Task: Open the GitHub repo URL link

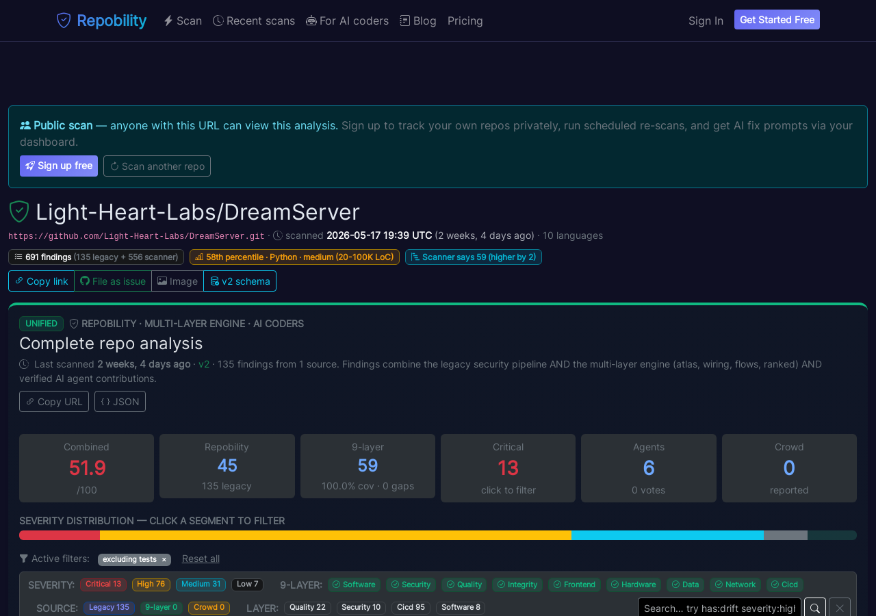Action: [x=136, y=236]
